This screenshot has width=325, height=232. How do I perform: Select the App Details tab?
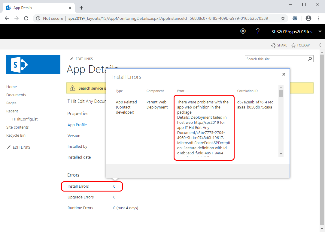[38, 8]
